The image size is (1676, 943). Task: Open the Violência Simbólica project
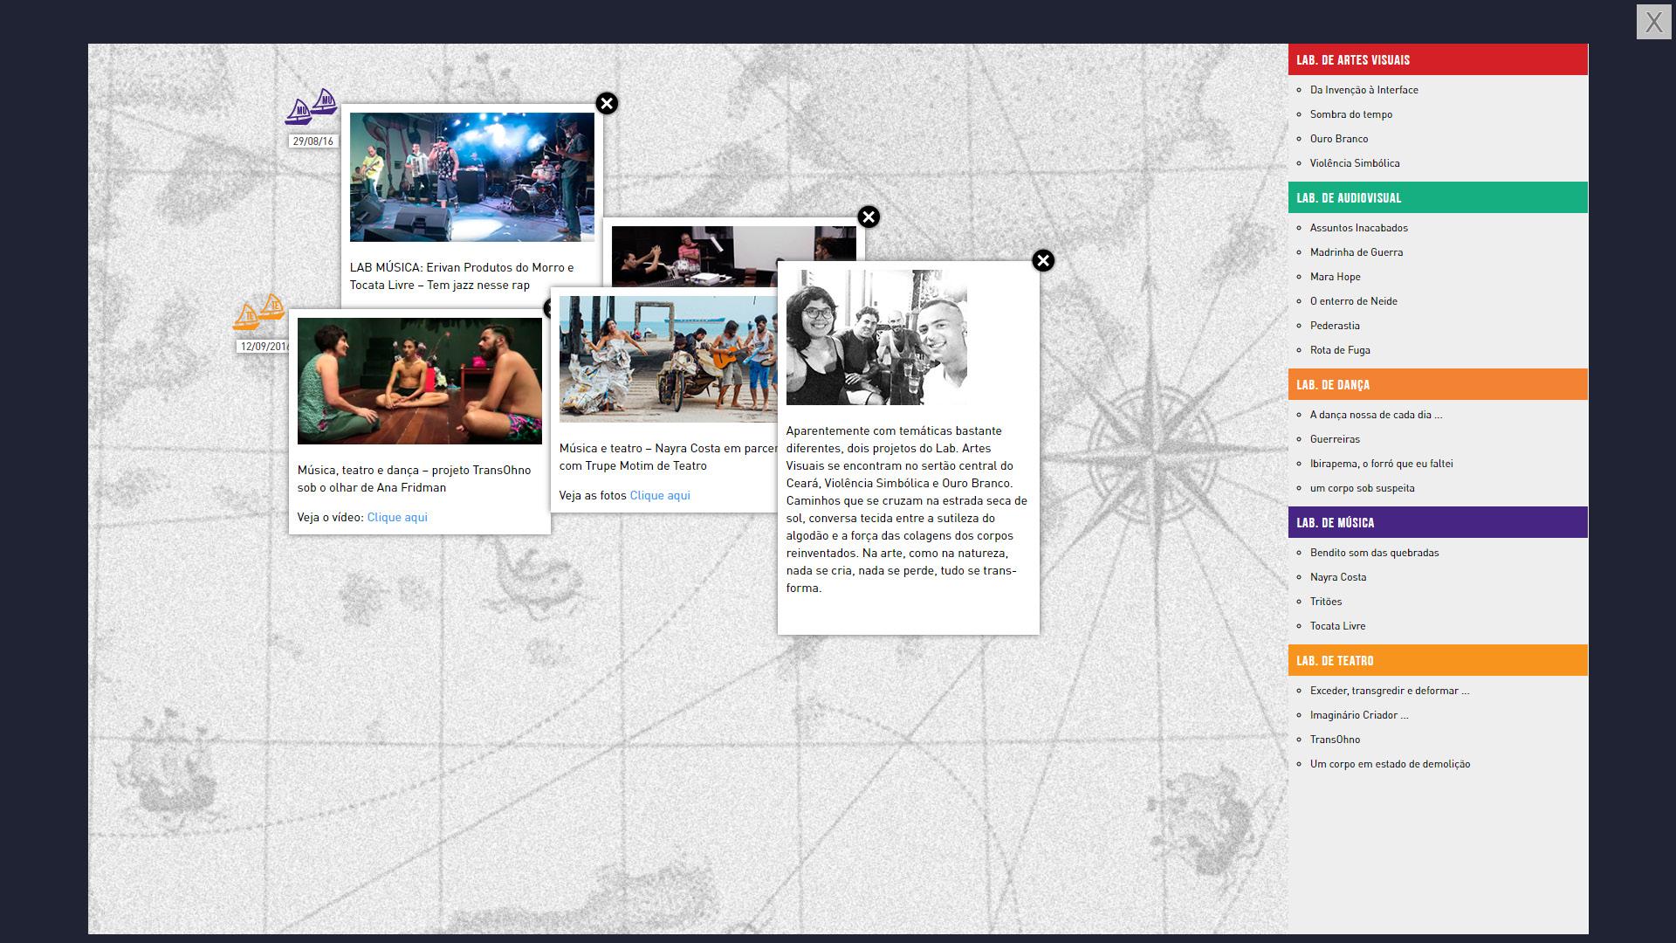[x=1354, y=163]
